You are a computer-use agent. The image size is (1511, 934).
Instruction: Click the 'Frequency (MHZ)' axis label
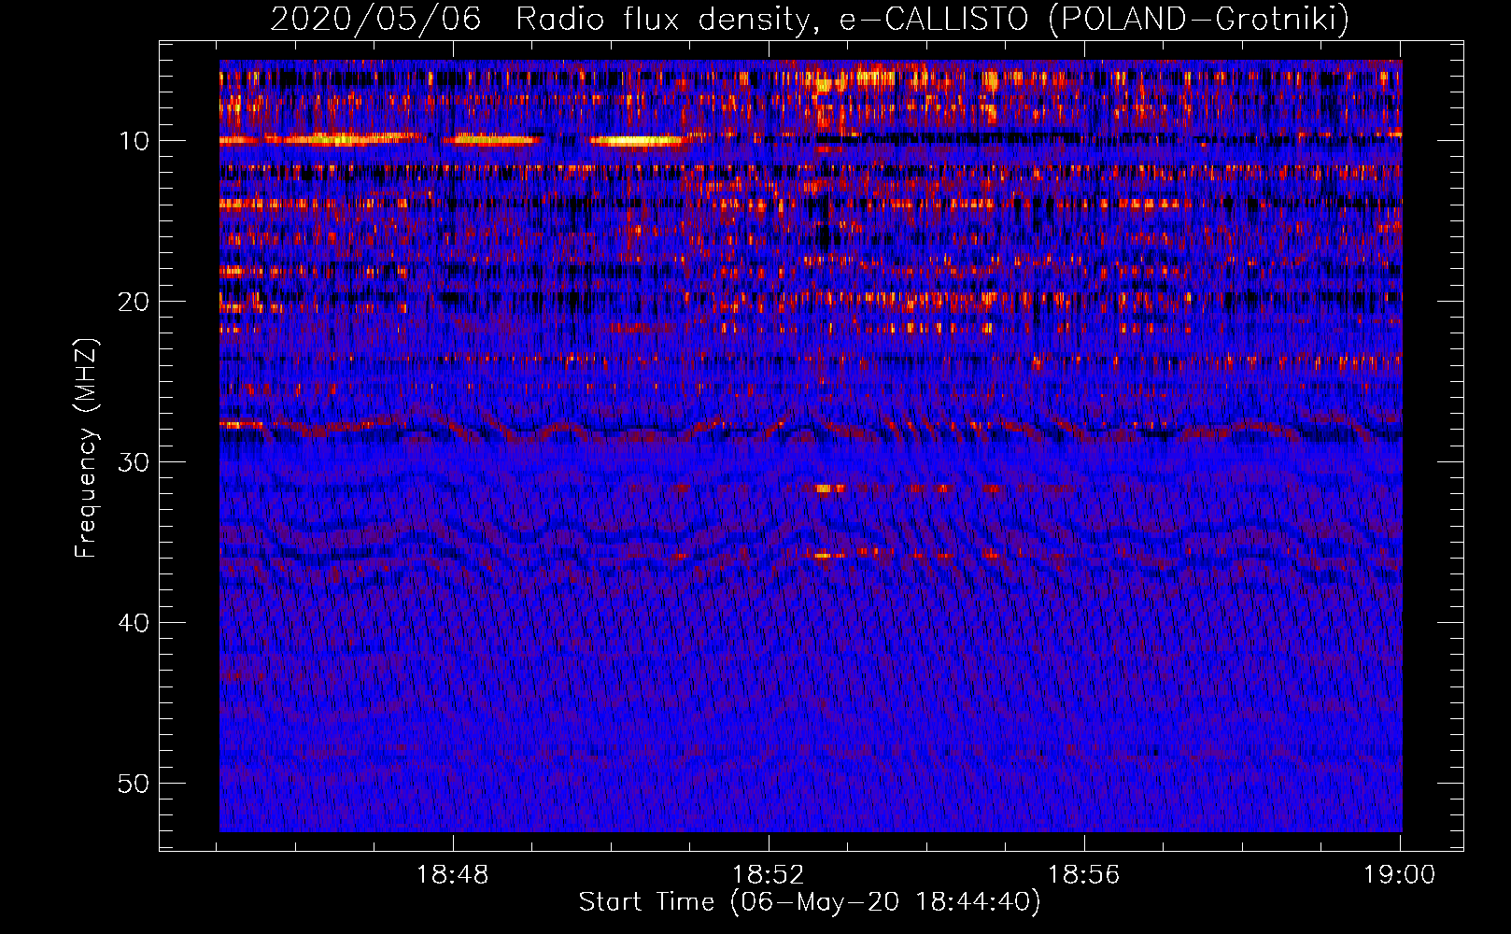click(85, 447)
